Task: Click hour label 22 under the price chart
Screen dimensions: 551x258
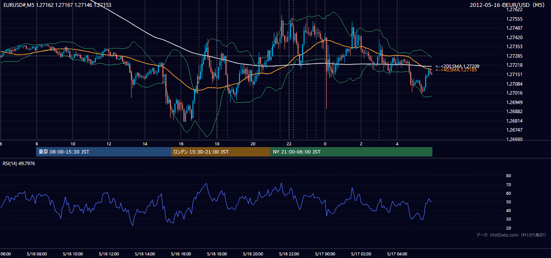Action: click(289, 144)
